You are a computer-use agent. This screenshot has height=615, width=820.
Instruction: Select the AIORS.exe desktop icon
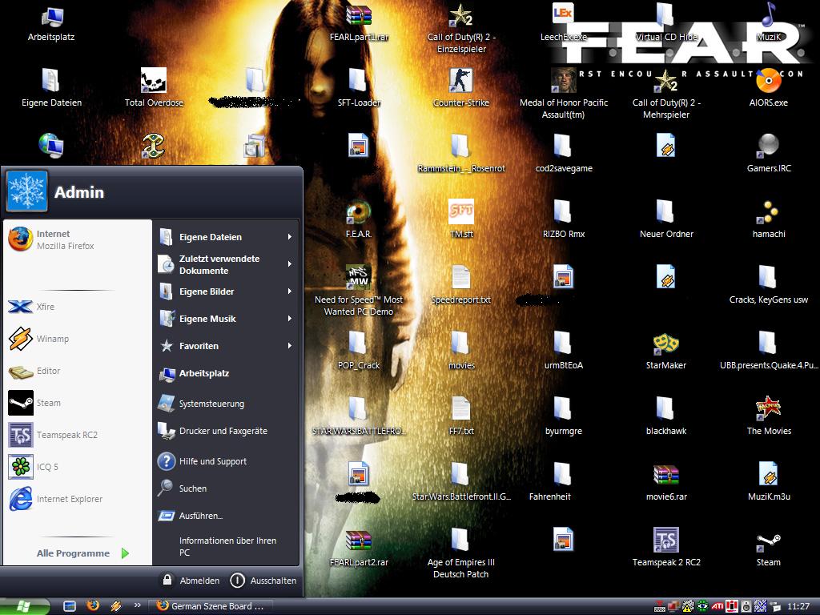tap(768, 88)
